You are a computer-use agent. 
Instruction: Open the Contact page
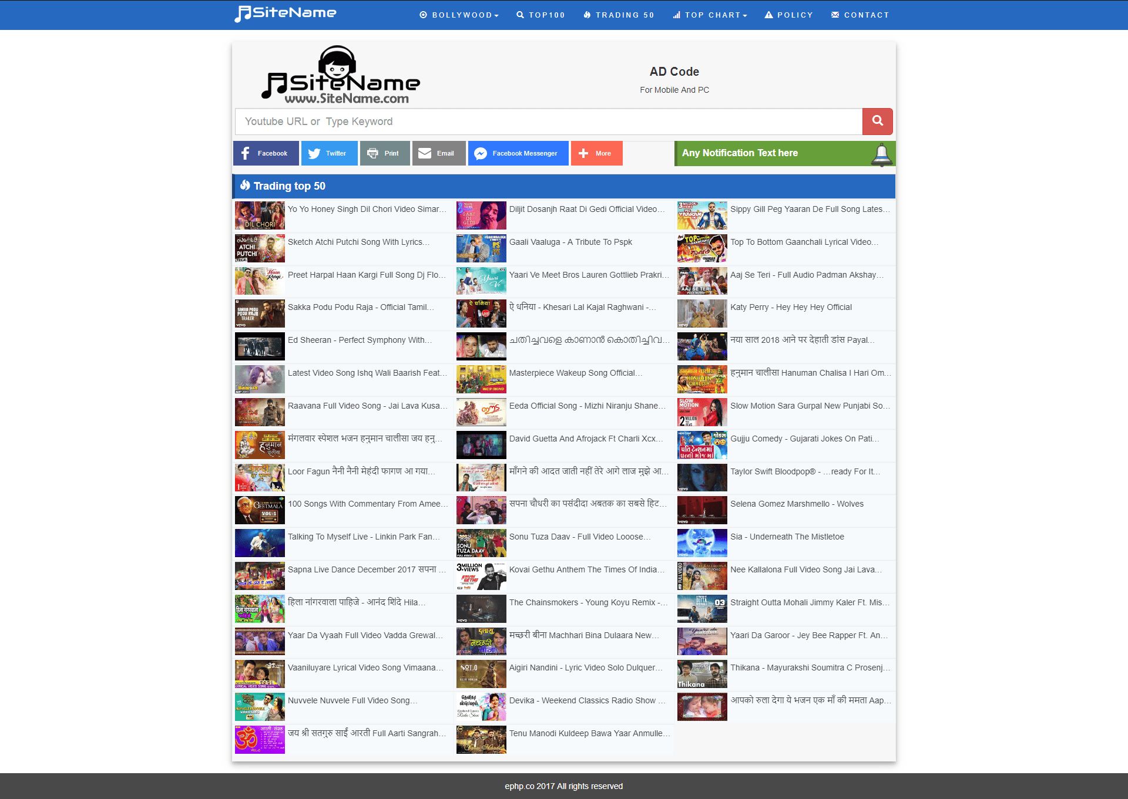point(860,15)
